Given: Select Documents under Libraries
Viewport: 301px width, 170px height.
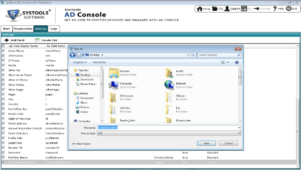Looking at the screenshot, I should pos(85,98).
